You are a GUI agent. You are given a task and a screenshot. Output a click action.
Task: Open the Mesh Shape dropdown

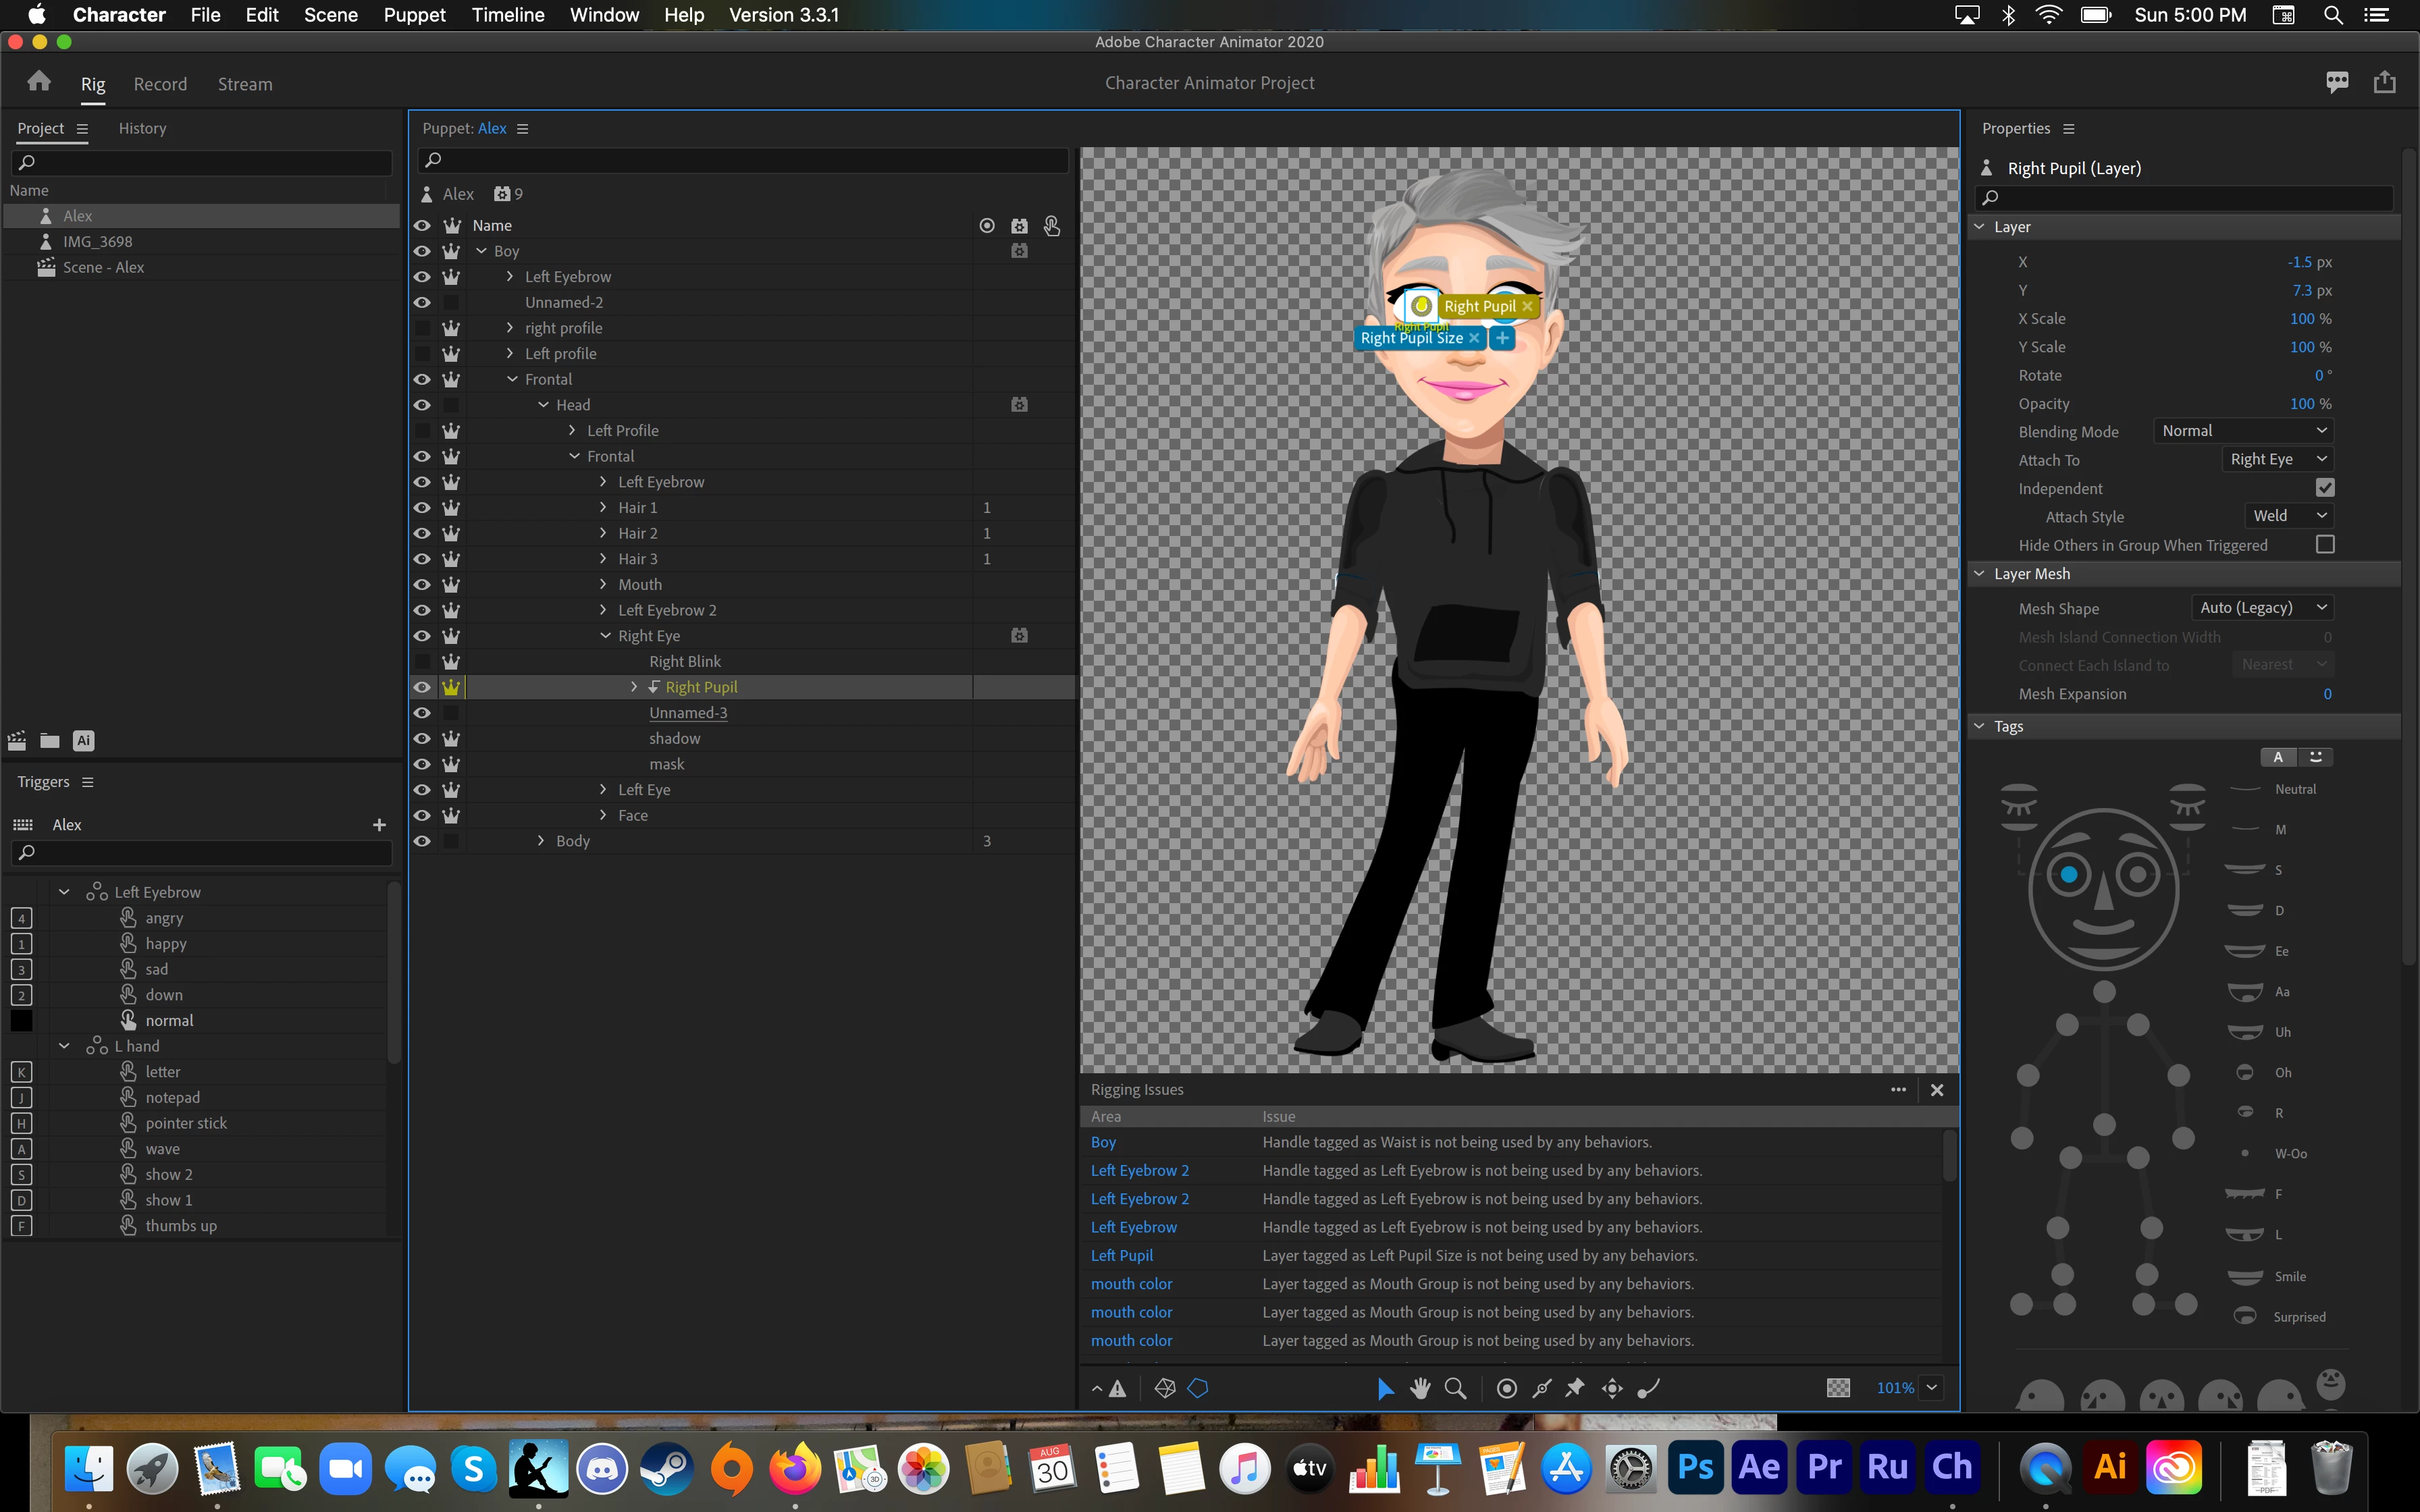click(2262, 608)
